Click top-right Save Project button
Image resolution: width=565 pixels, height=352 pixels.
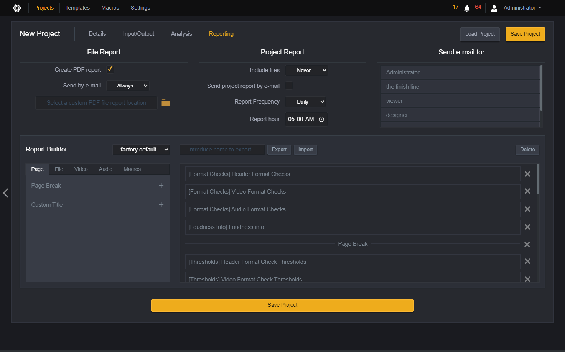[525, 34]
